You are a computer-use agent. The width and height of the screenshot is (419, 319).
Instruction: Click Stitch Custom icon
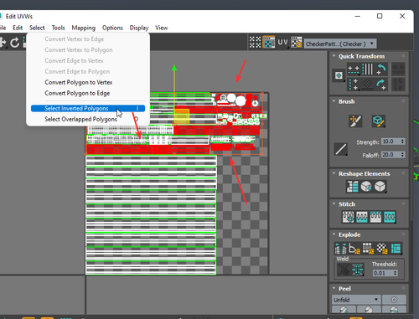pos(390,217)
